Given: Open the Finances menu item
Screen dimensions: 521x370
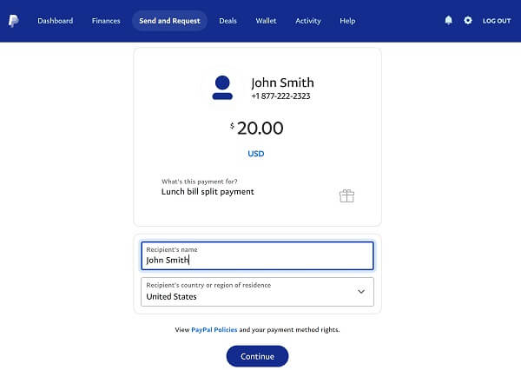Looking at the screenshot, I should click(106, 21).
